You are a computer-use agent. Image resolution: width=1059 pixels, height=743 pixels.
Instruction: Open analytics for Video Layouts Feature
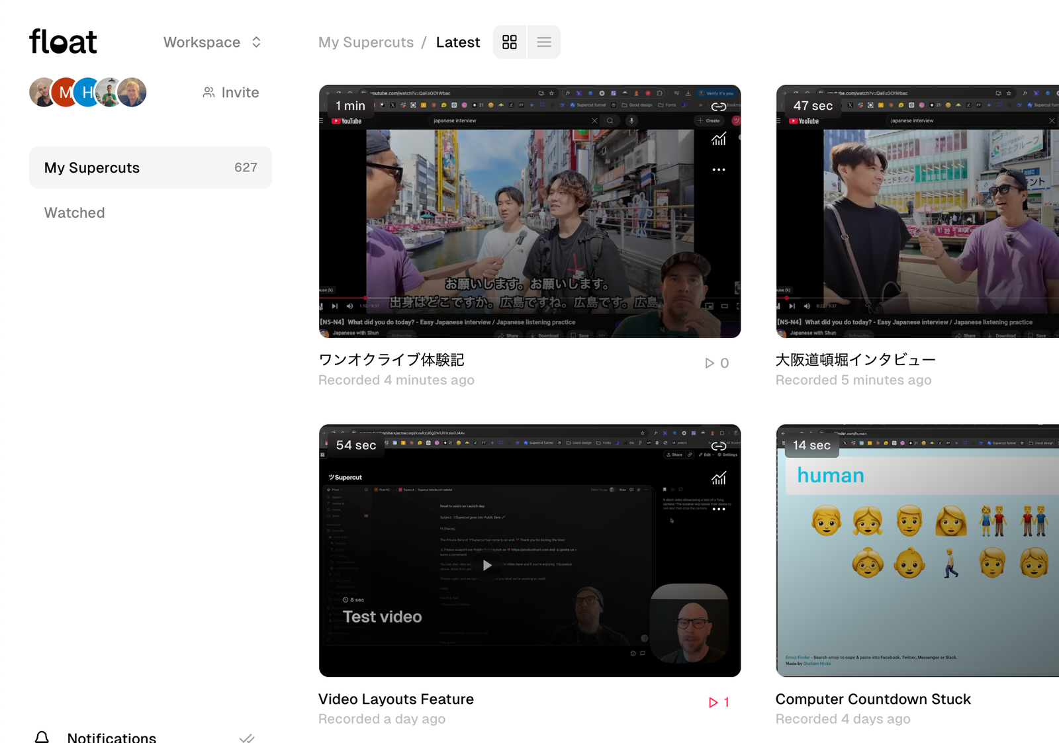click(719, 478)
